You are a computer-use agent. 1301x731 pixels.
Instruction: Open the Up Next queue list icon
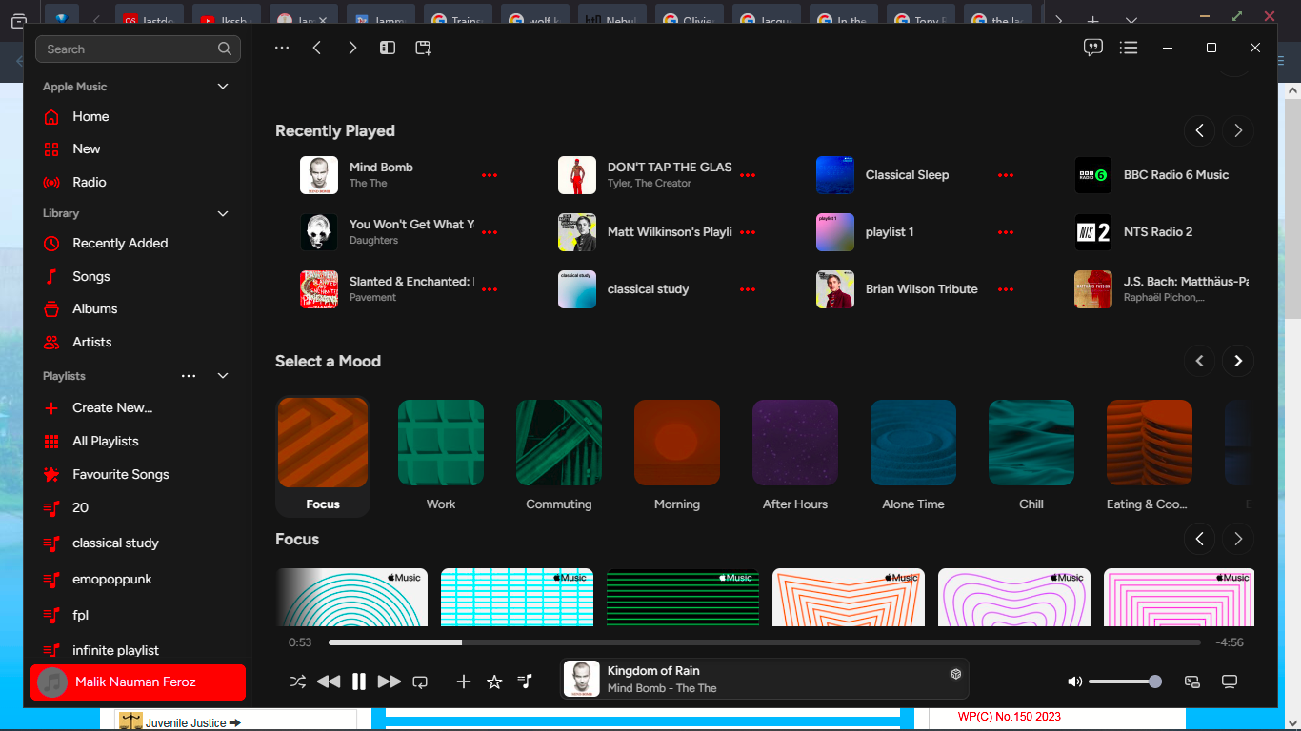1129,48
